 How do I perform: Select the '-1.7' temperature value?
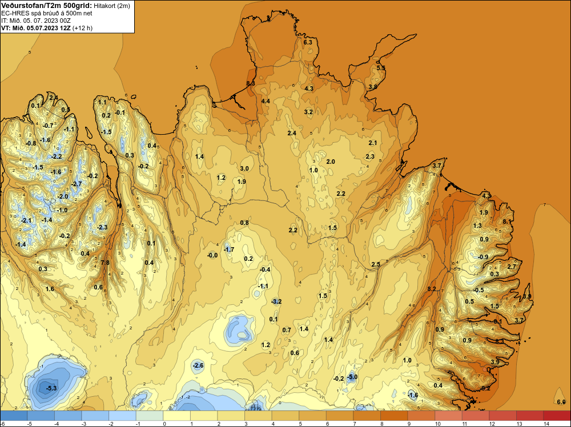coord(229,249)
